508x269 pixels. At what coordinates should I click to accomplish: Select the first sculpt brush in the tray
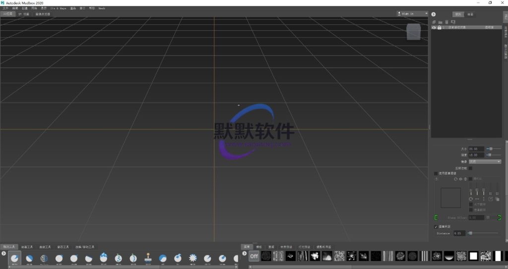point(14,258)
